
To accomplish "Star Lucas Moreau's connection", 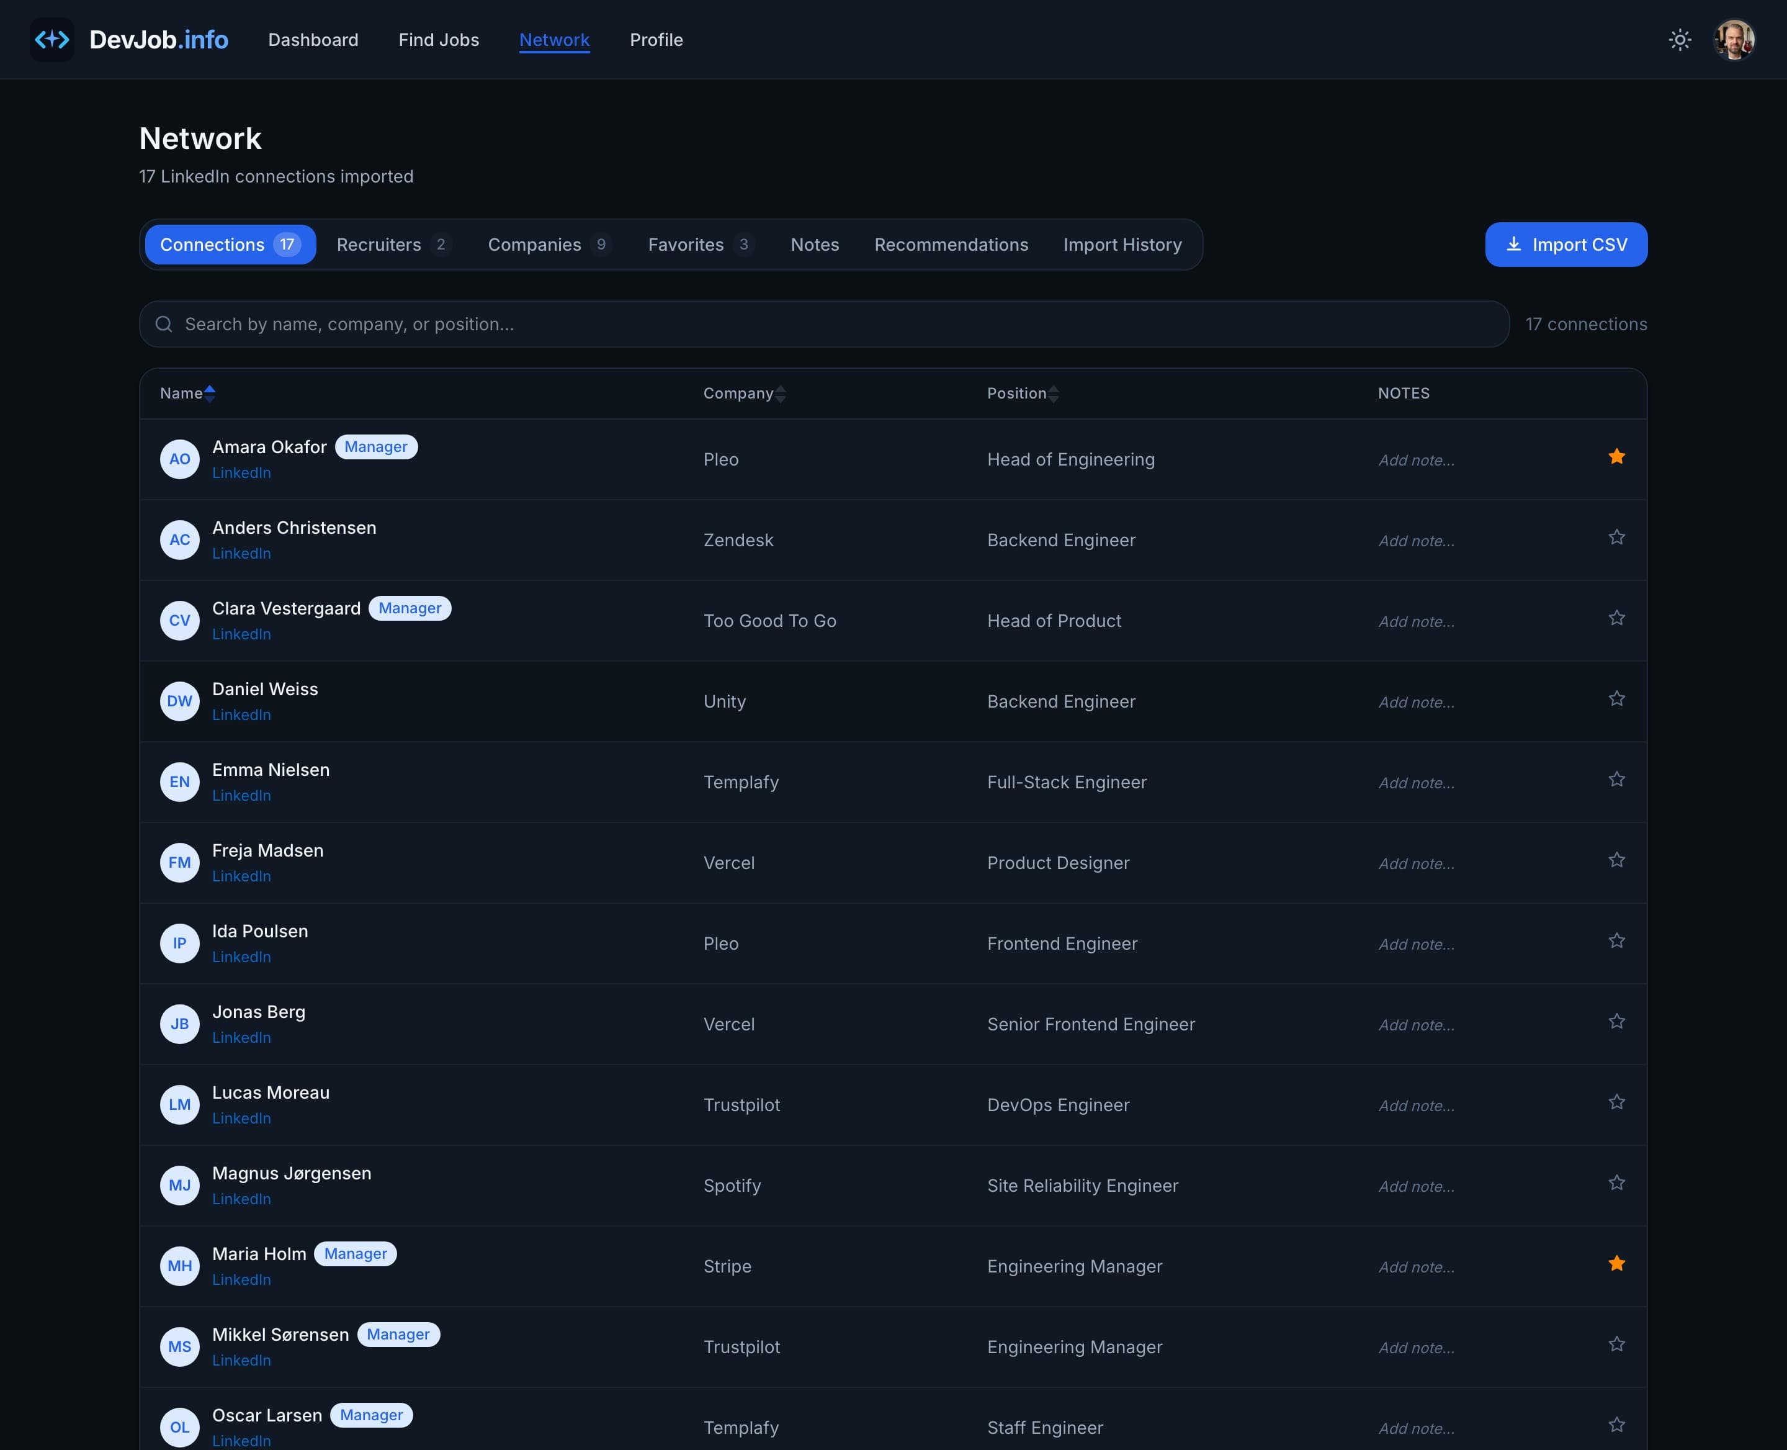I will point(1616,1102).
